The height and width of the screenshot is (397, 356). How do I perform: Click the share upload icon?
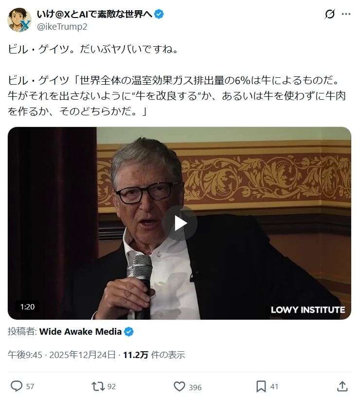click(342, 386)
